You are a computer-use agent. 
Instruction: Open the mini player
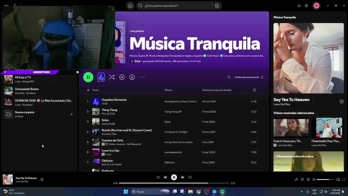(x=338, y=179)
